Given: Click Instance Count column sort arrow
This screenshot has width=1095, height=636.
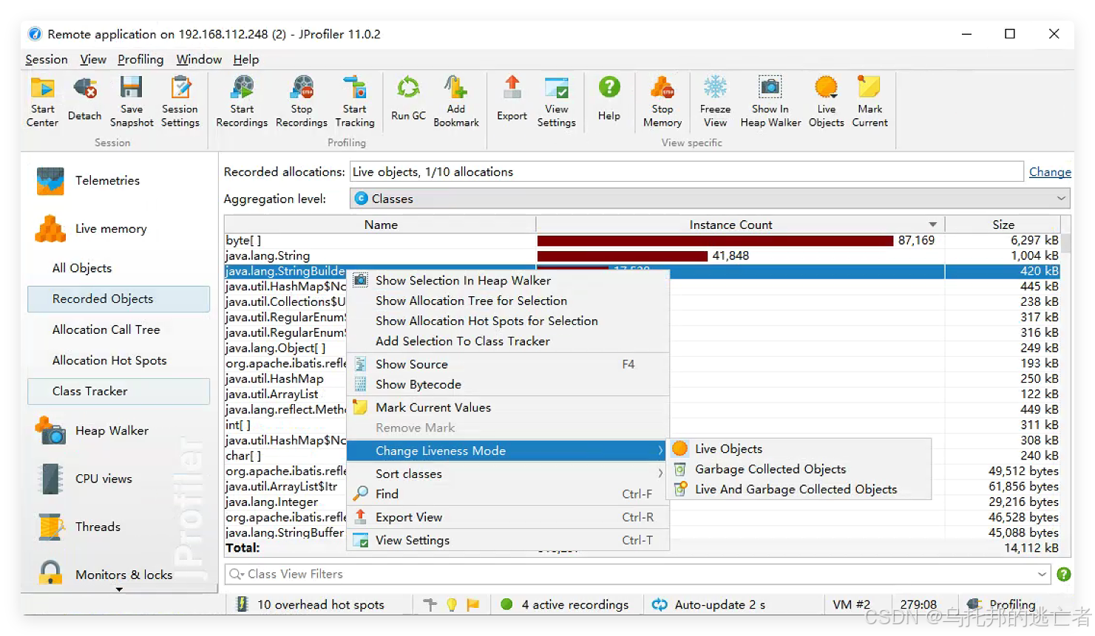Looking at the screenshot, I should pos(933,225).
